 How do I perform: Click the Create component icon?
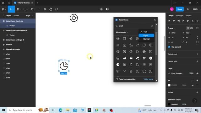click(101, 9)
